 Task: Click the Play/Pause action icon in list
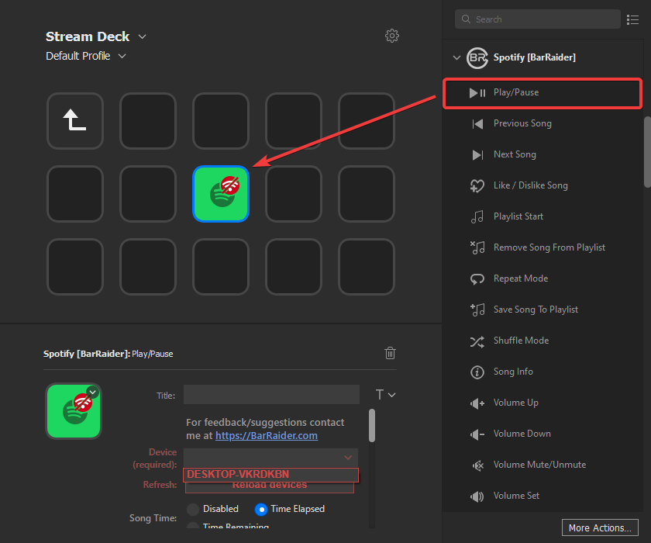(x=477, y=92)
